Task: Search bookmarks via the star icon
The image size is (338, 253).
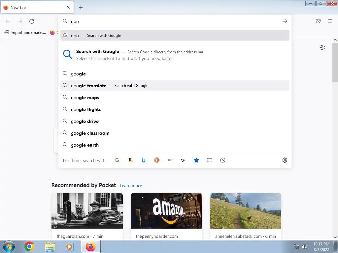Action: click(x=196, y=160)
